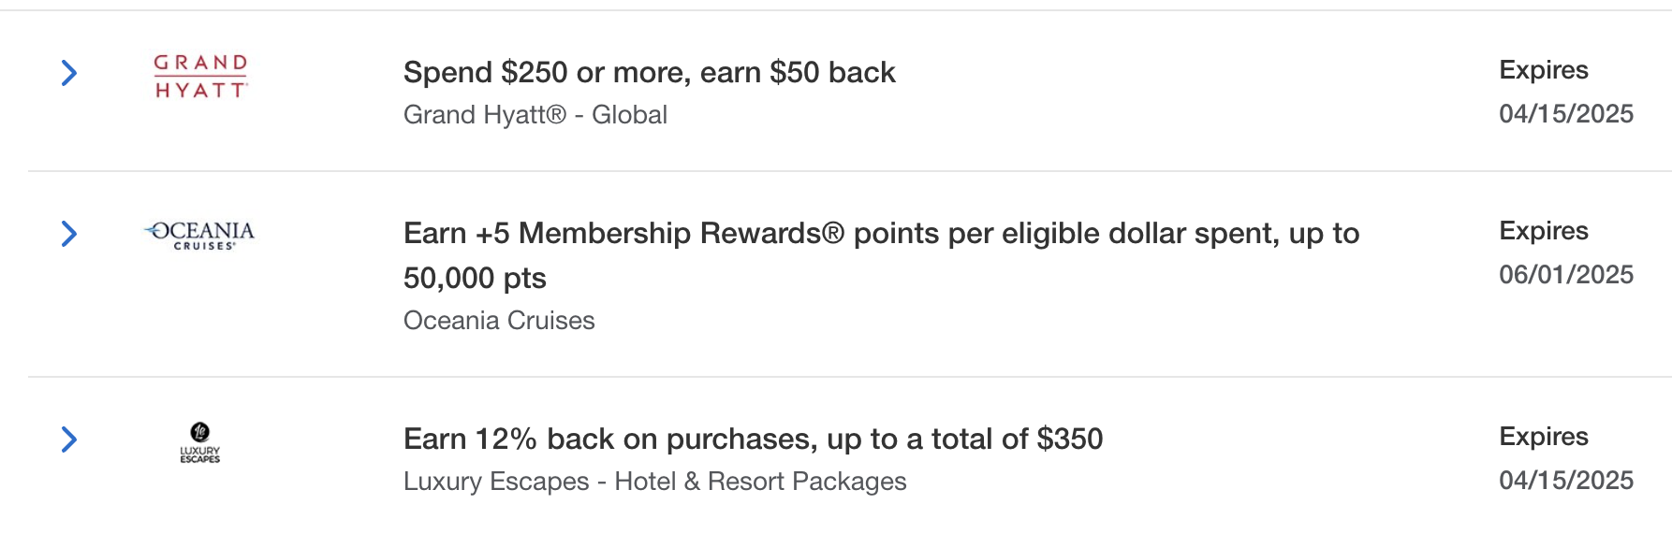The image size is (1672, 533).
Task: Click the Oceania Cruises Expires label
Action: (1543, 231)
